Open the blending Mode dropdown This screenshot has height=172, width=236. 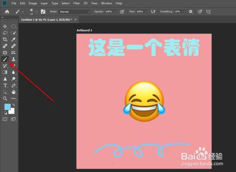tap(75, 12)
